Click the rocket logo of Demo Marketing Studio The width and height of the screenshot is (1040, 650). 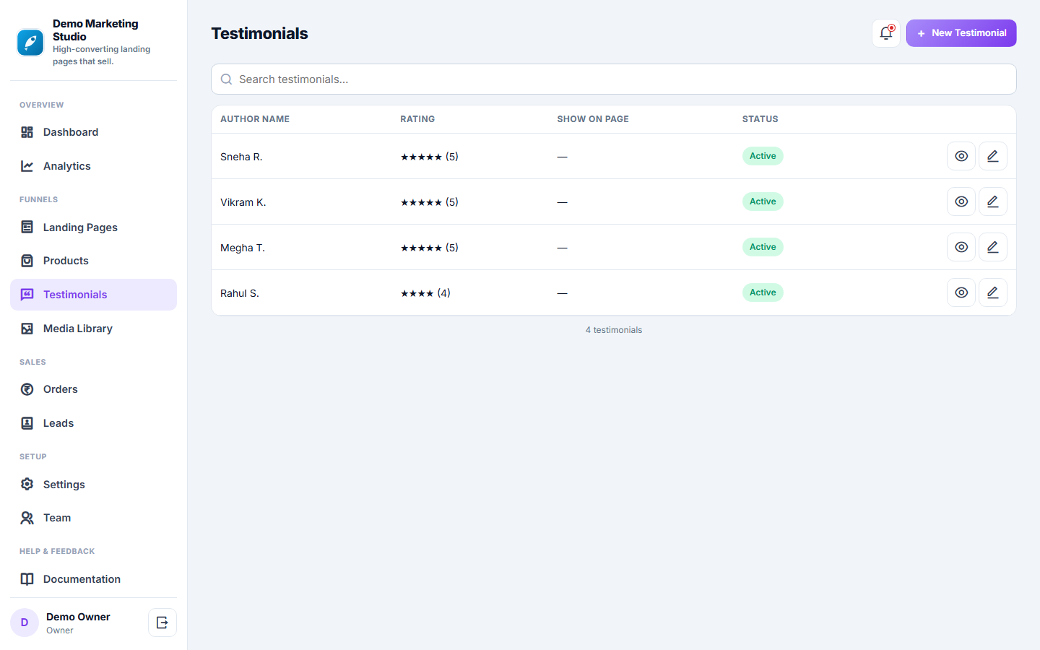click(30, 43)
